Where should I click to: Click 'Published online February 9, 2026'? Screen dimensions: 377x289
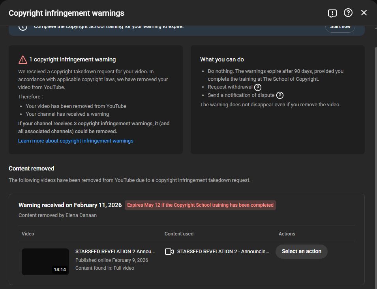pyautogui.click(x=112, y=260)
